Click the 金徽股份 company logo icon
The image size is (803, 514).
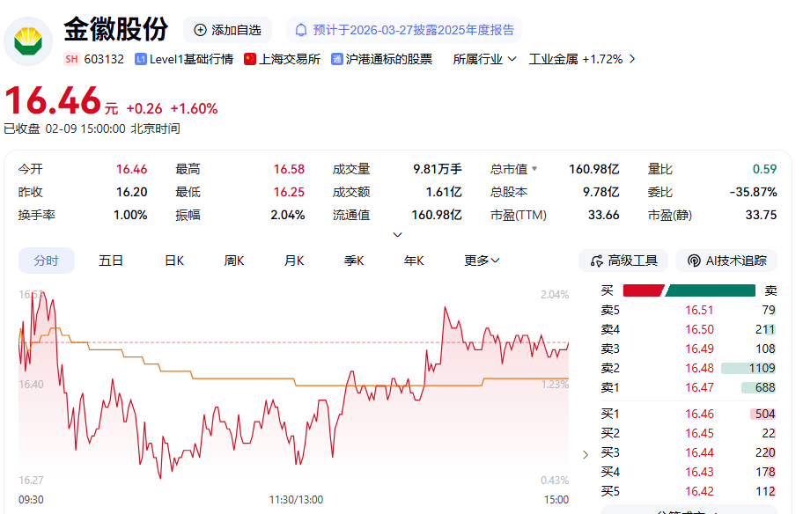28,41
